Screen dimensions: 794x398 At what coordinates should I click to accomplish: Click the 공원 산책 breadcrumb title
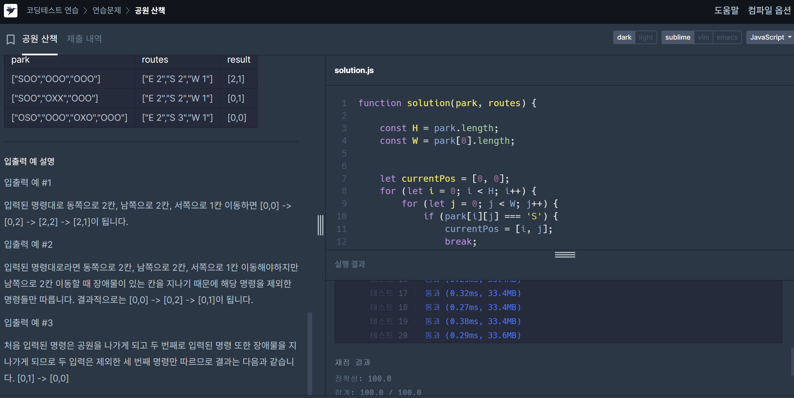coord(150,10)
